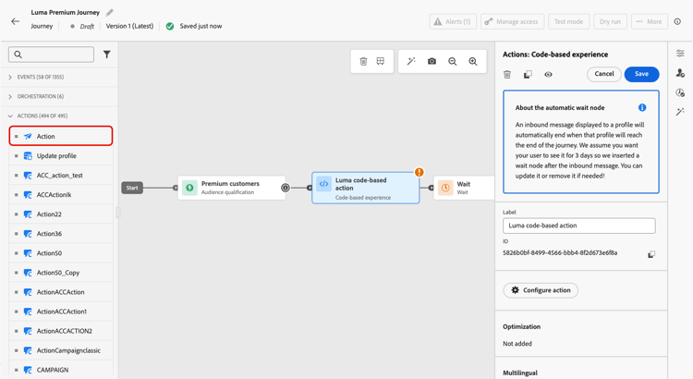Click the Version 1 (Latest) label
The height and width of the screenshot is (379, 693).
click(129, 26)
